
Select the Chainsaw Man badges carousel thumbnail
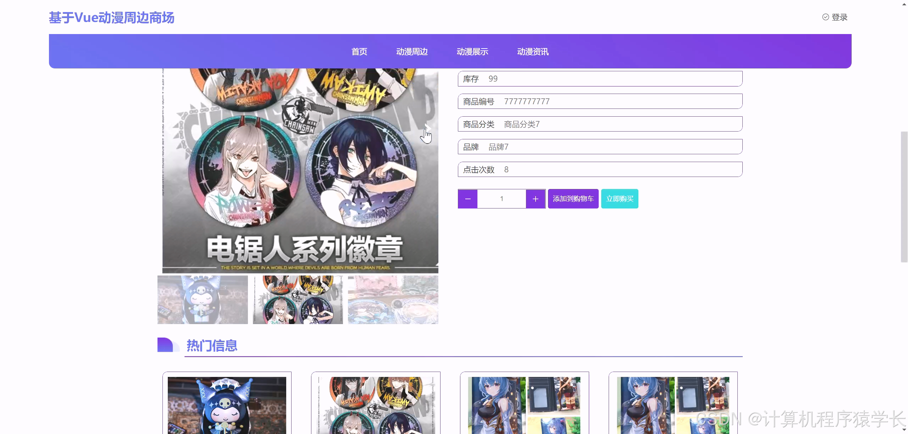298,300
